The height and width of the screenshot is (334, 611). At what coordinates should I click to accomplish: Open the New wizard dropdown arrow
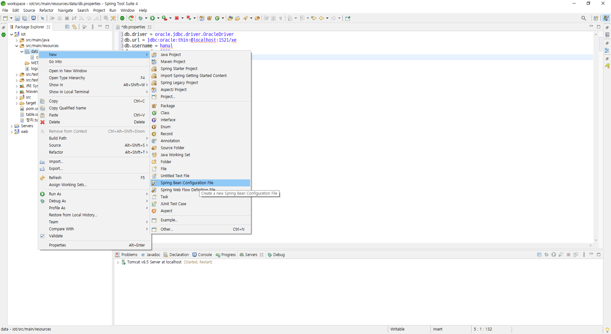tap(11, 18)
